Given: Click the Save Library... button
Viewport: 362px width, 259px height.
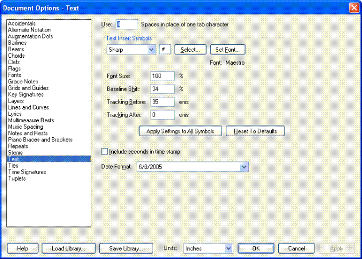Looking at the screenshot, I should click(x=126, y=248).
